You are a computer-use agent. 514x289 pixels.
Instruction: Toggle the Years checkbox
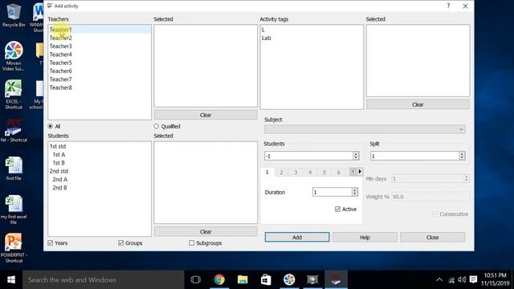coord(50,242)
